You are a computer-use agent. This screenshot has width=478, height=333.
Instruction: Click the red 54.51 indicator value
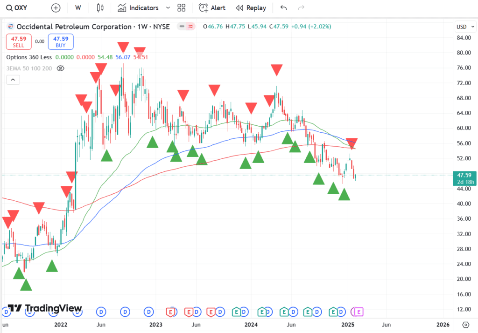click(x=141, y=57)
